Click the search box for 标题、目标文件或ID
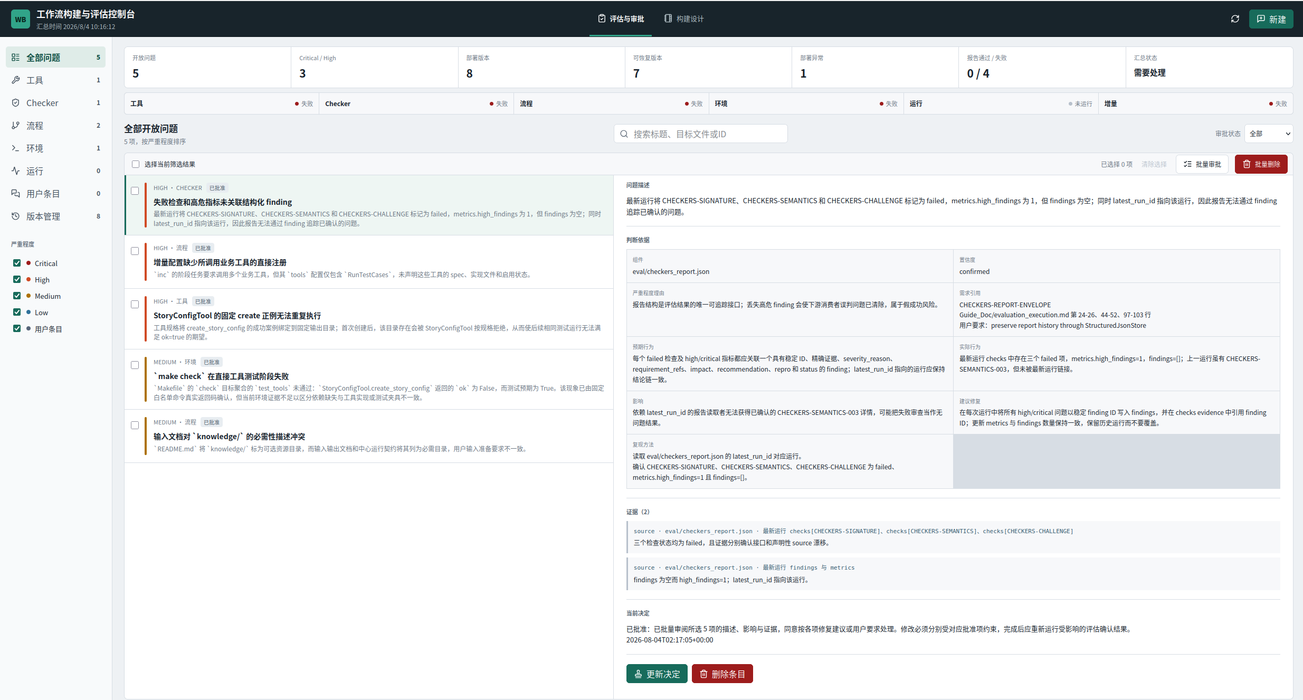 coord(701,134)
